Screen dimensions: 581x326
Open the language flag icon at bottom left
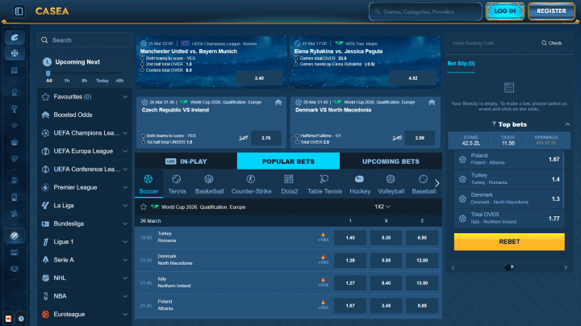point(8,319)
